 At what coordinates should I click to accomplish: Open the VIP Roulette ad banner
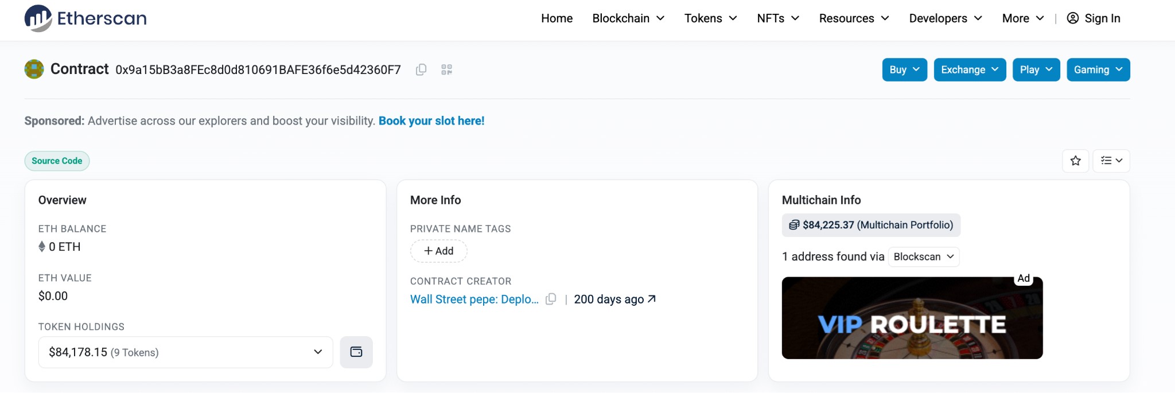(912, 318)
